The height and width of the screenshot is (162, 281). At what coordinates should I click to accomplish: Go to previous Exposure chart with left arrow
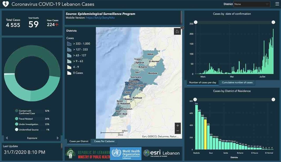click(7, 138)
